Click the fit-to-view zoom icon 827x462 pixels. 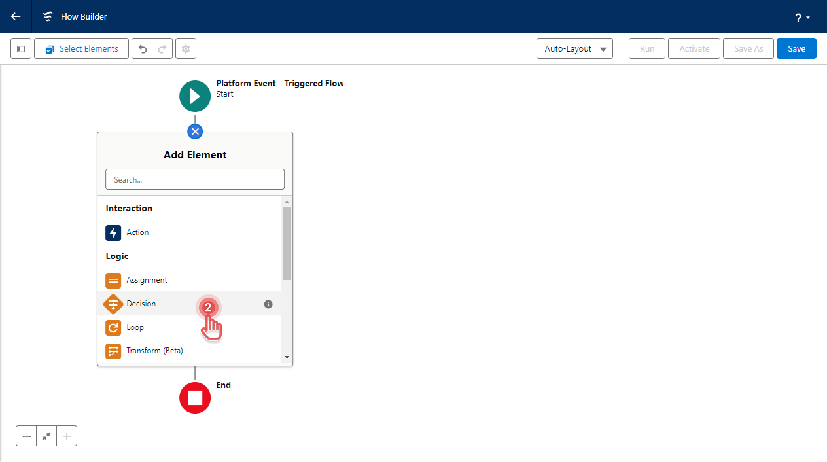tap(46, 435)
